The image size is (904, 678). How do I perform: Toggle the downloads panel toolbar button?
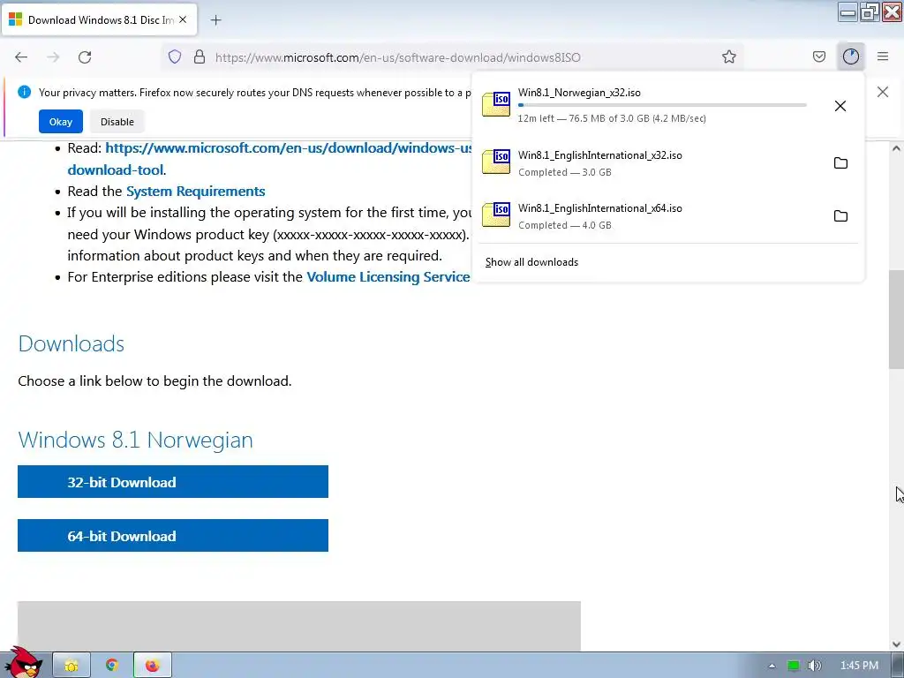tap(851, 56)
